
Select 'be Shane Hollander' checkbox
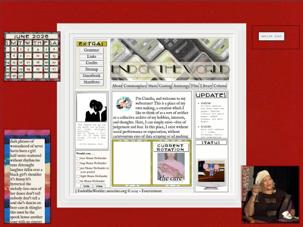[x=78, y=182]
